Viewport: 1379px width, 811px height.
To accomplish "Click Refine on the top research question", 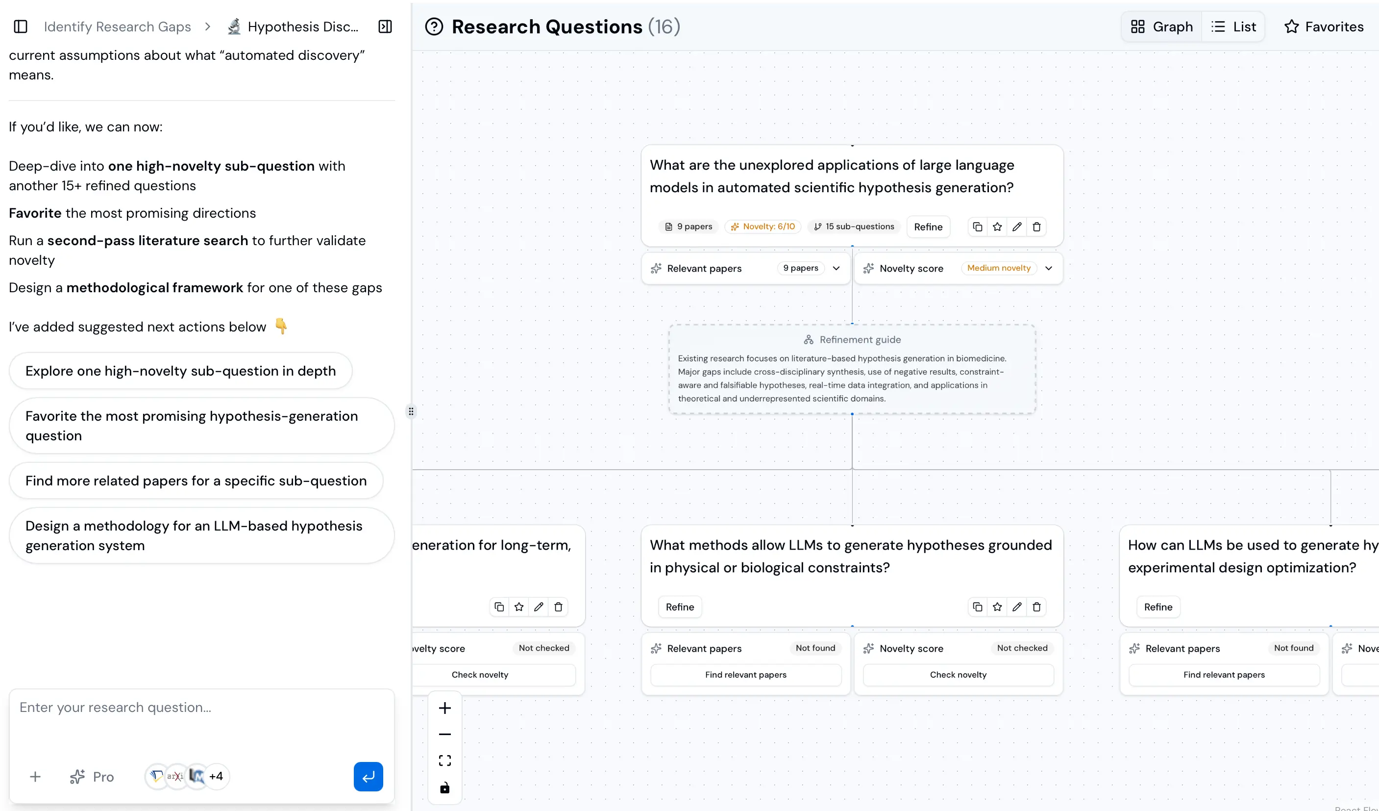I will click(928, 227).
